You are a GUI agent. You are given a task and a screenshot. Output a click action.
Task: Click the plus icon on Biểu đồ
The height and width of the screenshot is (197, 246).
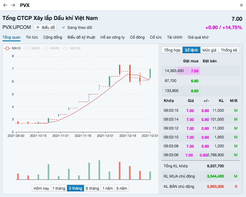38,28
